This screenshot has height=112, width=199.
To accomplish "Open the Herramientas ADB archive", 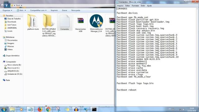I will point(81,23).
